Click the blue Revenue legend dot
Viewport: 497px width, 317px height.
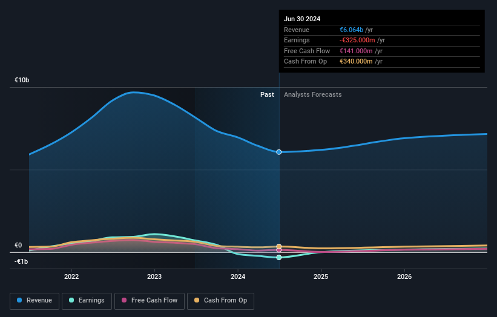tap(19, 300)
